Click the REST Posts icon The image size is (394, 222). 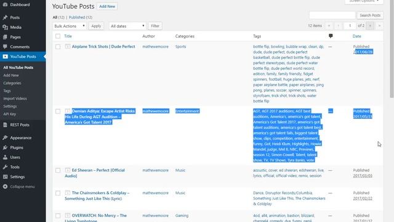[5, 125]
